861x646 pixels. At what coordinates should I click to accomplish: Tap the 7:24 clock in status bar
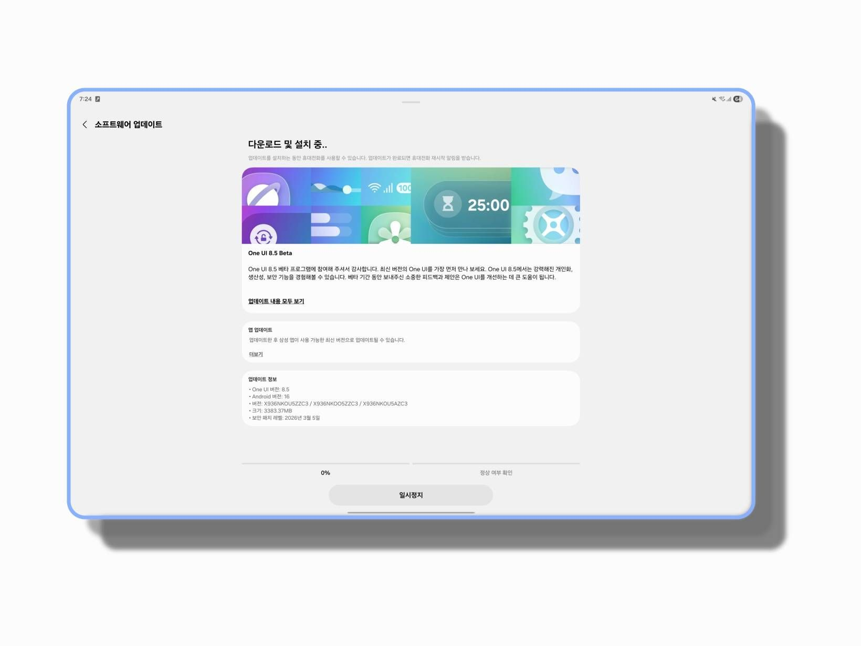click(85, 99)
